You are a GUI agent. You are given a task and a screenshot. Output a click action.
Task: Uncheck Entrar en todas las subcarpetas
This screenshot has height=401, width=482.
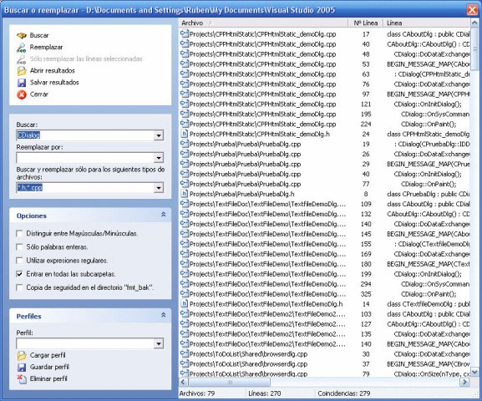coord(19,274)
